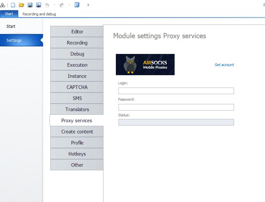Select Settings in the left sidebar
The image size is (265, 202).
[22, 40]
